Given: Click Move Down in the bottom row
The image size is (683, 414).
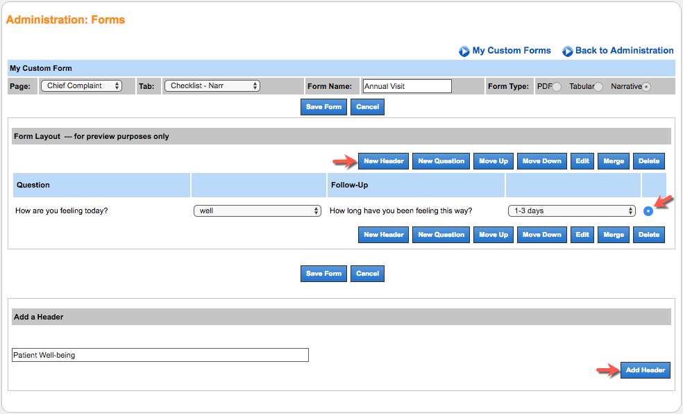Looking at the screenshot, I should coord(541,234).
